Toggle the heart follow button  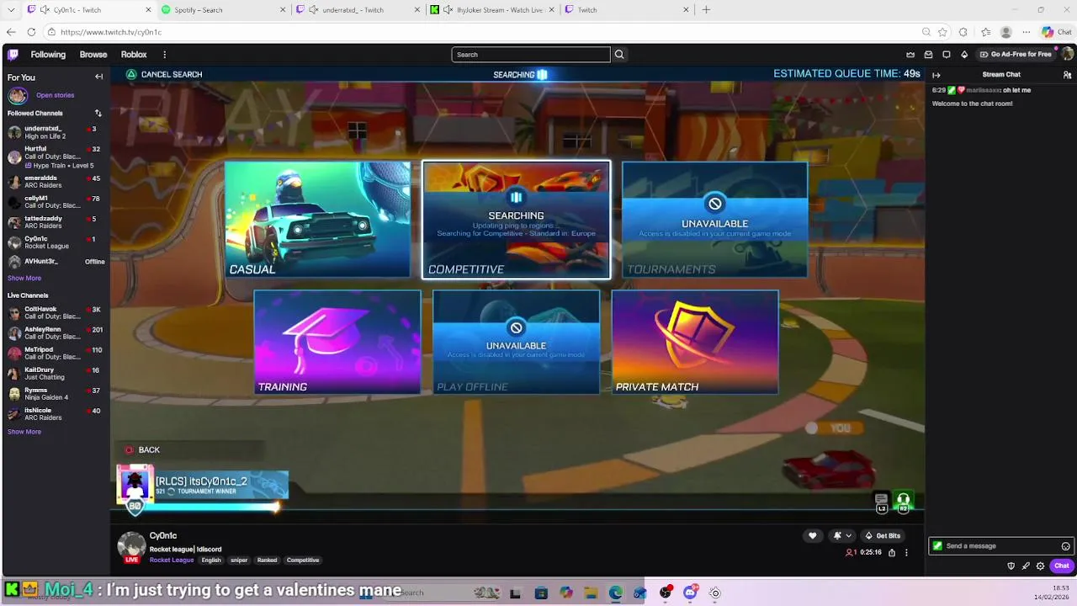point(812,535)
